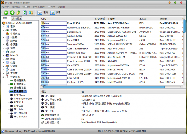Open the Memory Write (記憶體寫入) benchmark
The height and width of the screenshot is (134, 187).
click(18, 84)
